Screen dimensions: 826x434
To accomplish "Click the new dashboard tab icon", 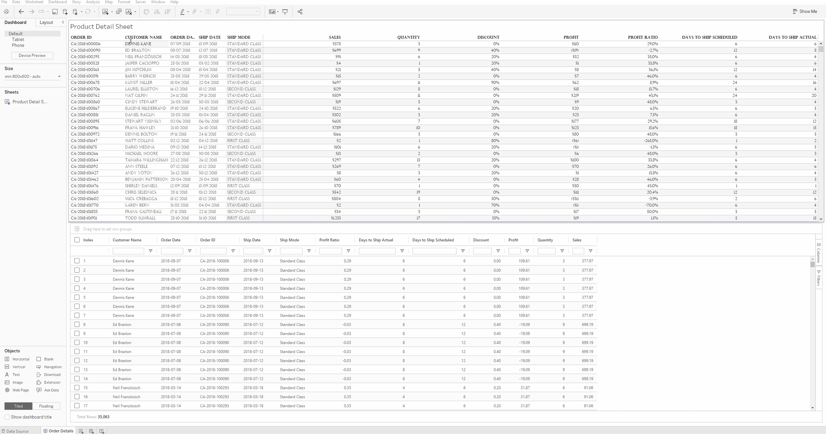I will coord(91,431).
